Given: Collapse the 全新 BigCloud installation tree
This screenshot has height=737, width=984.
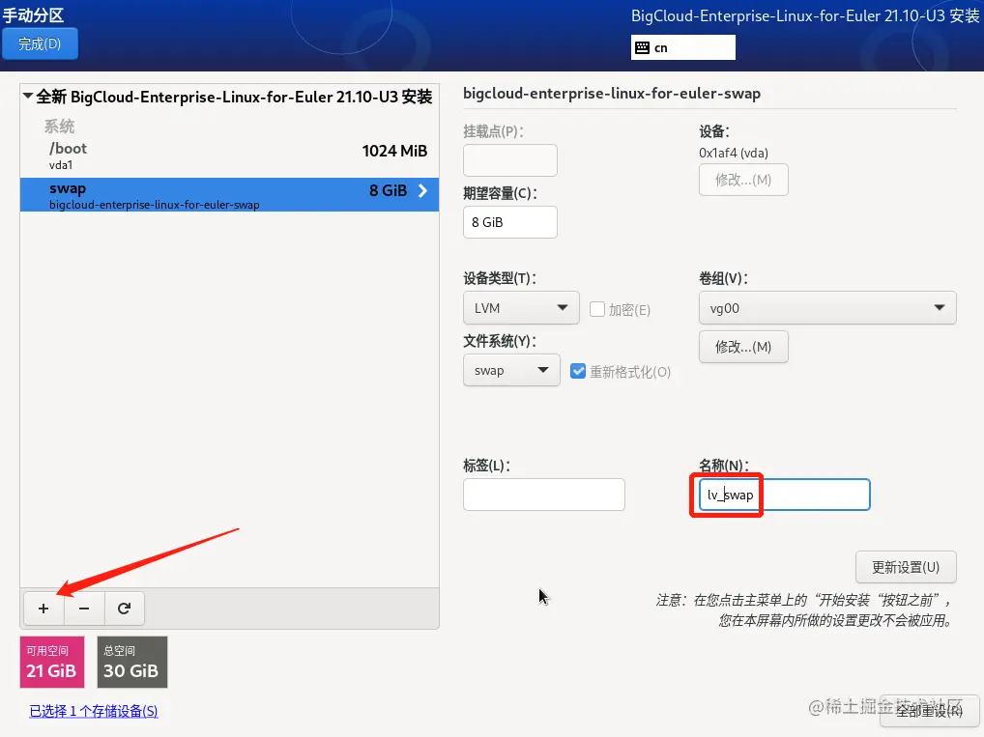Looking at the screenshot, I should (x=28, y=97).
